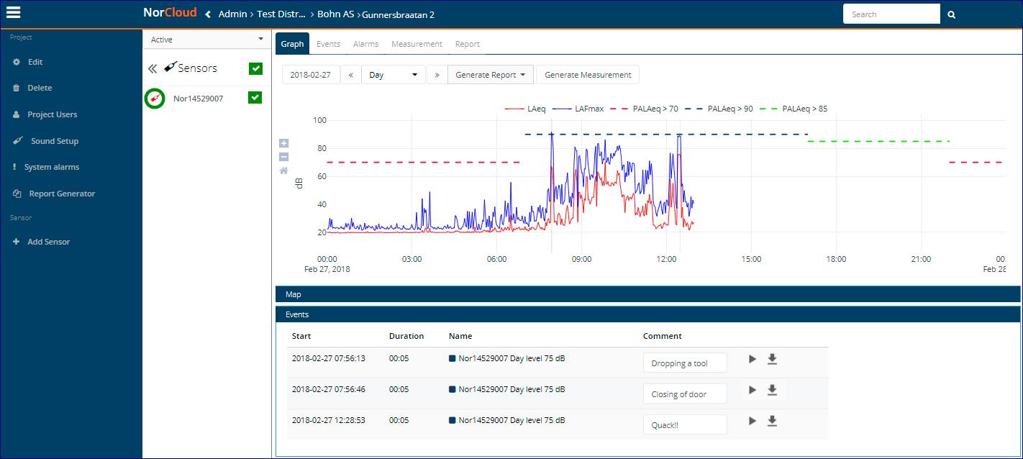Zoom out using the graph minus icon
This screenshot has width=1023, height=459.
[283, 157]
